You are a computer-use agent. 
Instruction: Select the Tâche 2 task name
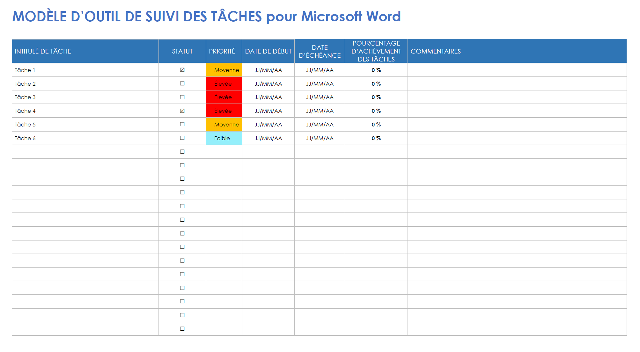coord(25,84)
